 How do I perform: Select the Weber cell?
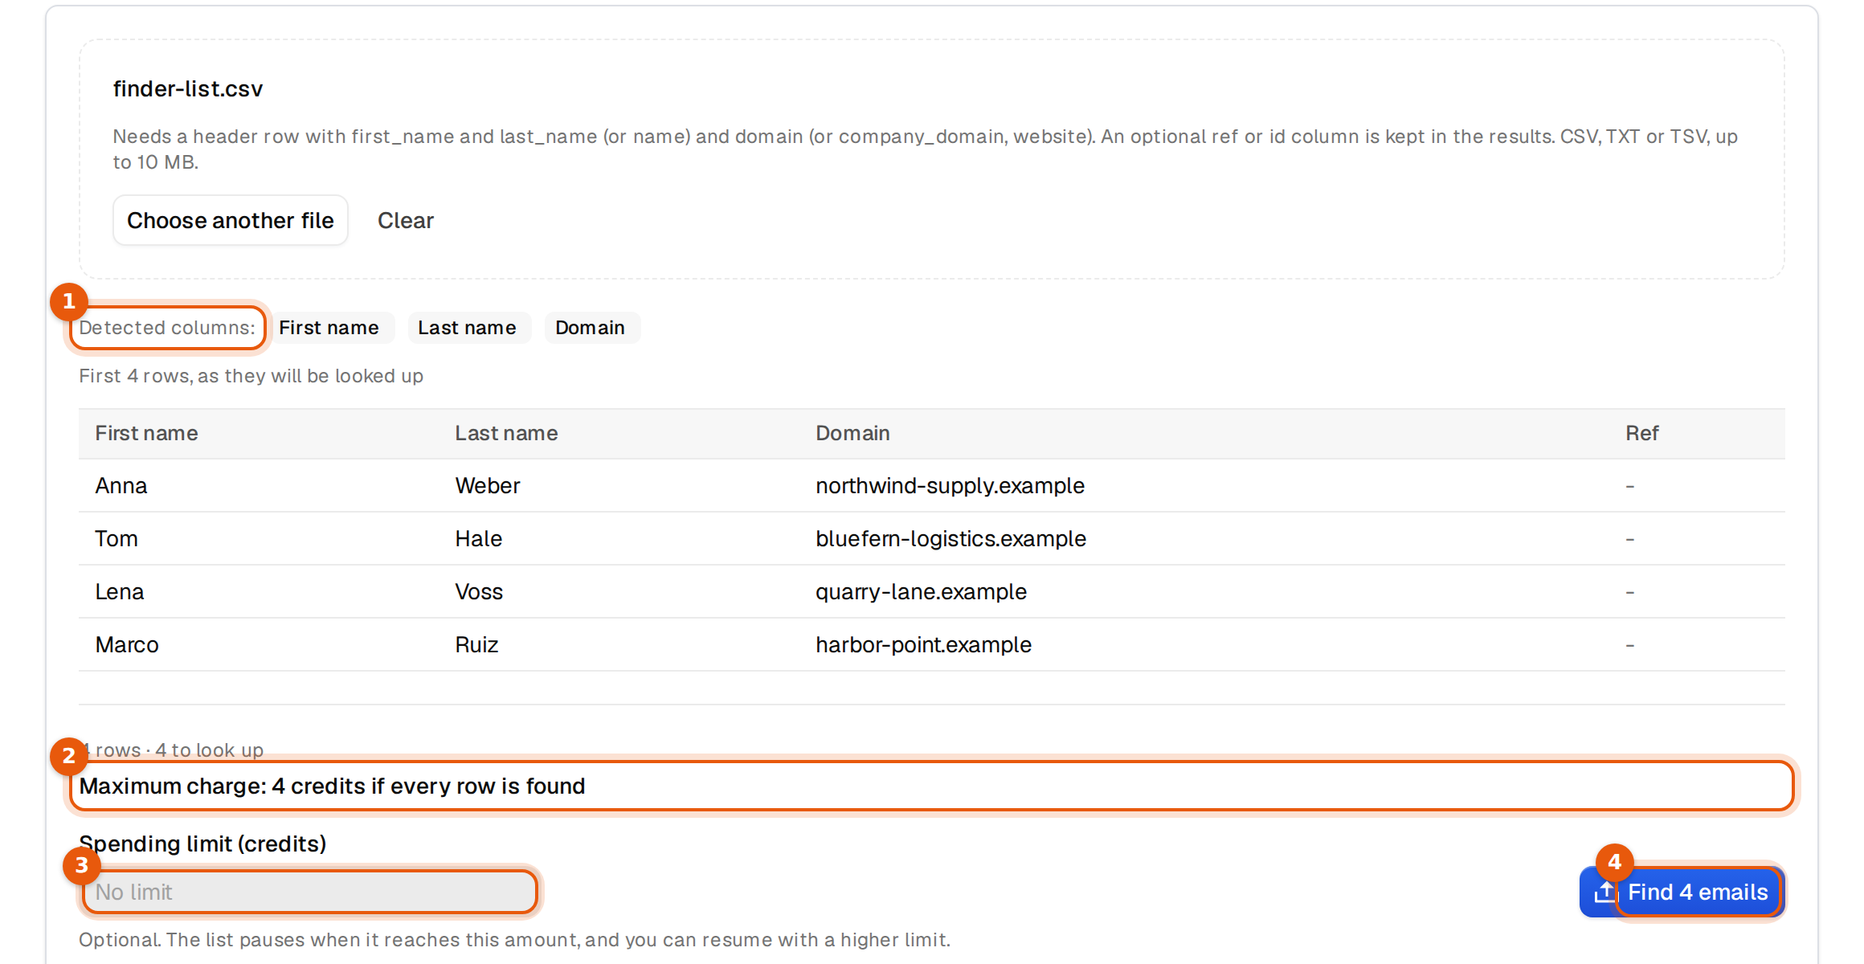point(488,486)
